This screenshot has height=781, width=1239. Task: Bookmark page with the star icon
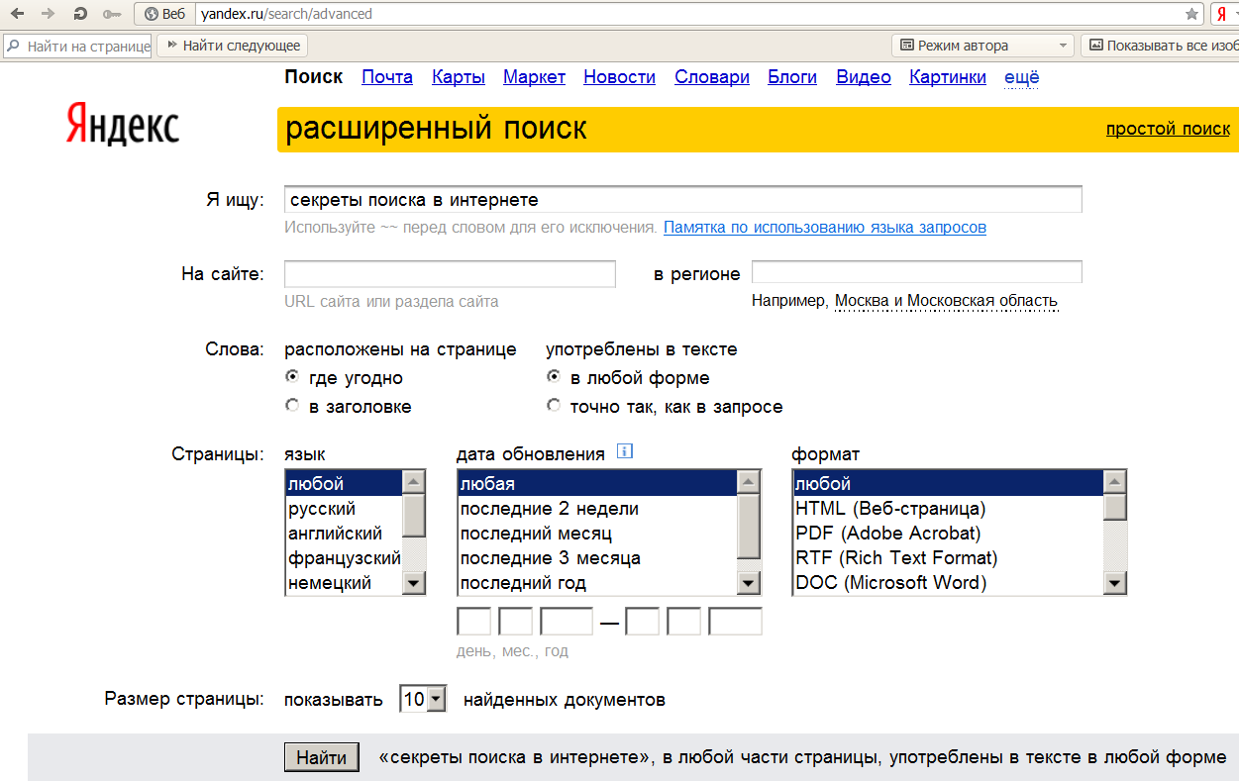[x=1191, y=14]
